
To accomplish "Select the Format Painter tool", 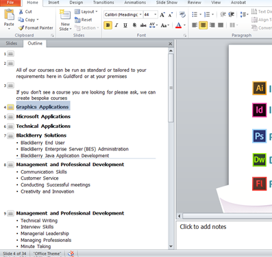I will coord(36,28).
